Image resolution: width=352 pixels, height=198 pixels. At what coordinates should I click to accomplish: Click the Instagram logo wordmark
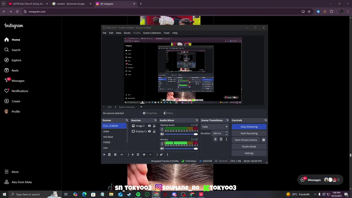tap(14, 26)
